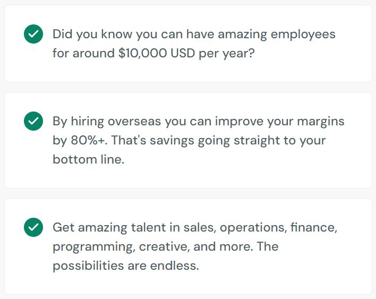Screen dimensions: 376x299
Task: Click the word "margins" in second card
Action: (x=321, y=122)
